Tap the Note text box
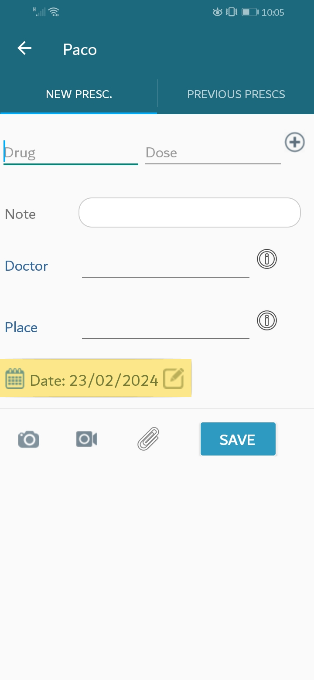314x680 pixels. (x=190, y=213)
